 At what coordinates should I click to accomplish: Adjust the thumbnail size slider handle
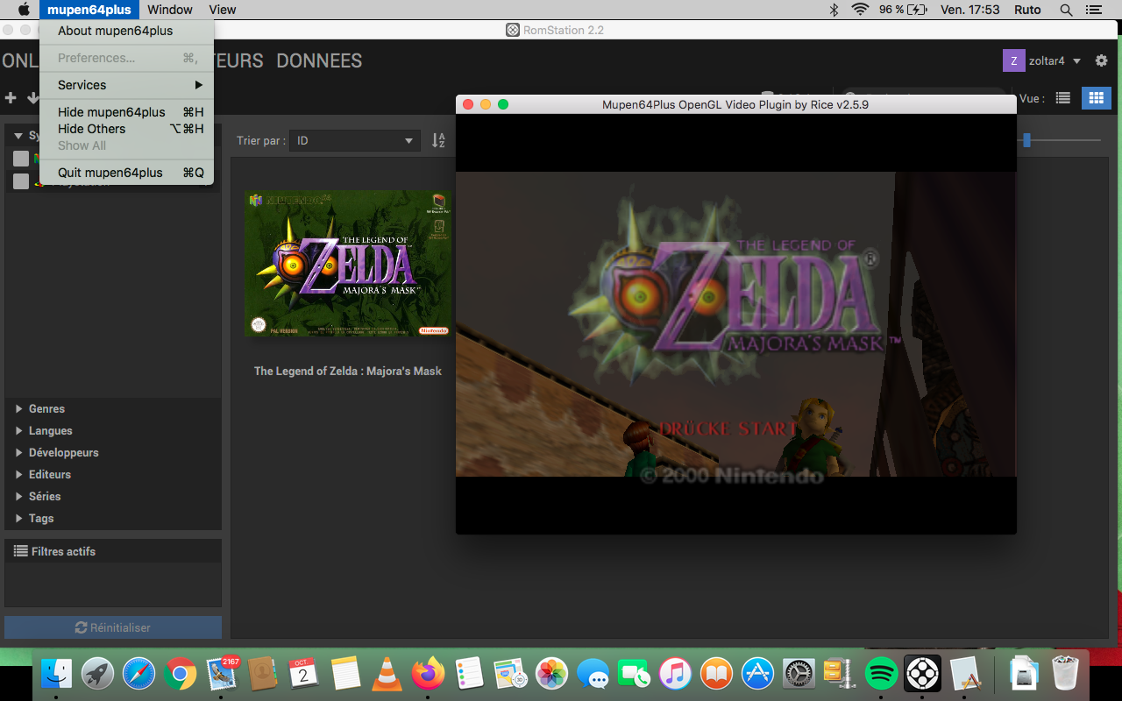point(1026,140)
